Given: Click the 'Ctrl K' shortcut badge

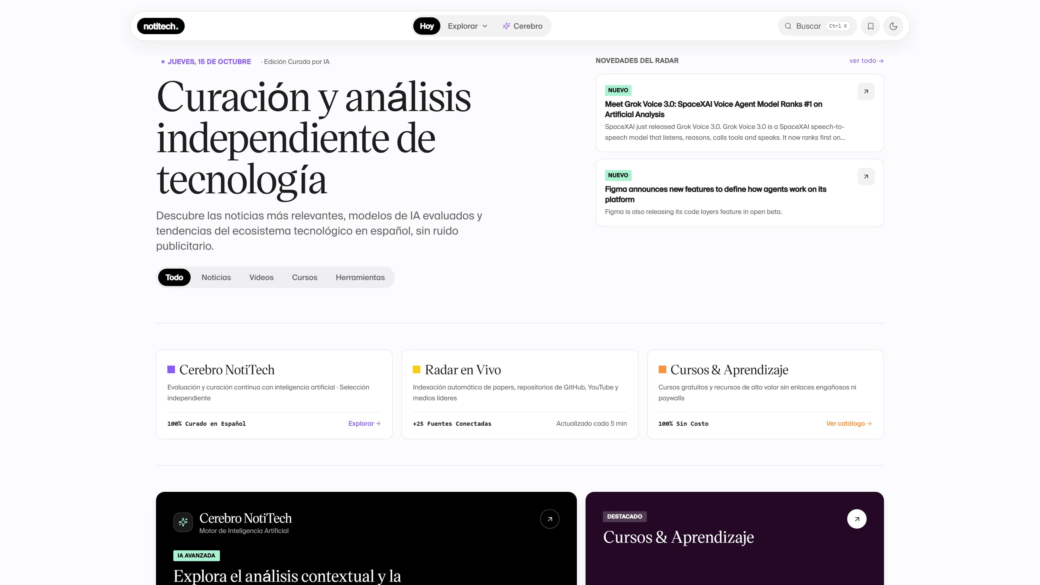Looking at the screenshot, I should (x=838, y=26).
